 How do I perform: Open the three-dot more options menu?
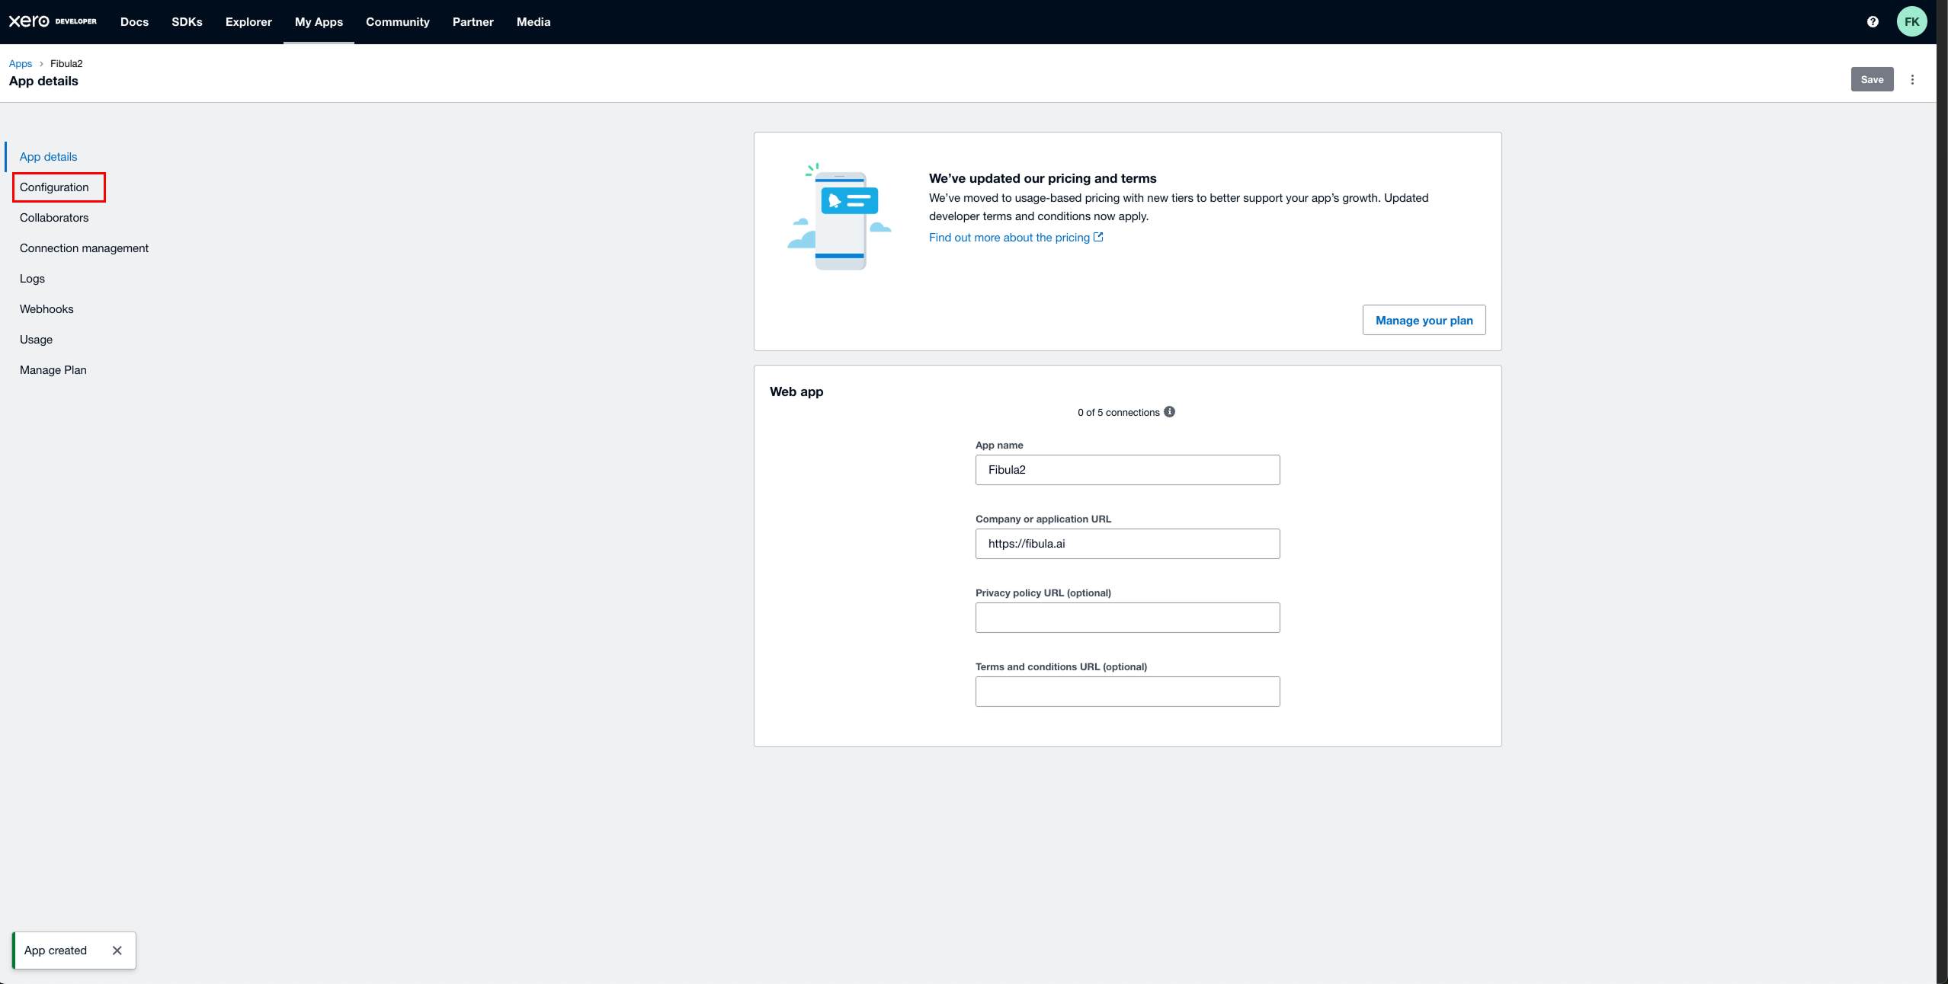click(x=1912, y=79)
